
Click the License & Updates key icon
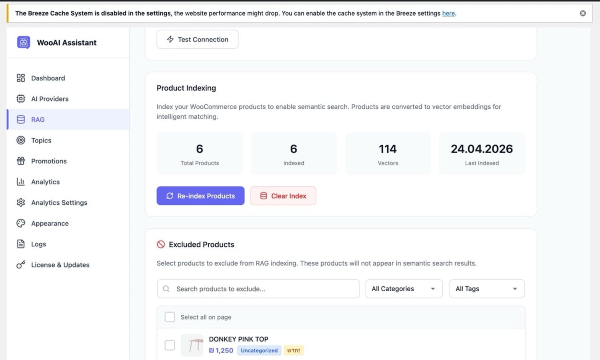21,265
